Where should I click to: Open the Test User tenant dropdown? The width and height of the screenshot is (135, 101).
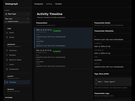tap(17, 14)
